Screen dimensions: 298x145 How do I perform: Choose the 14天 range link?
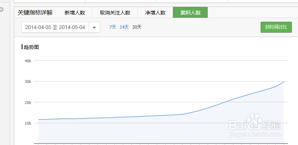click(124, 27)
